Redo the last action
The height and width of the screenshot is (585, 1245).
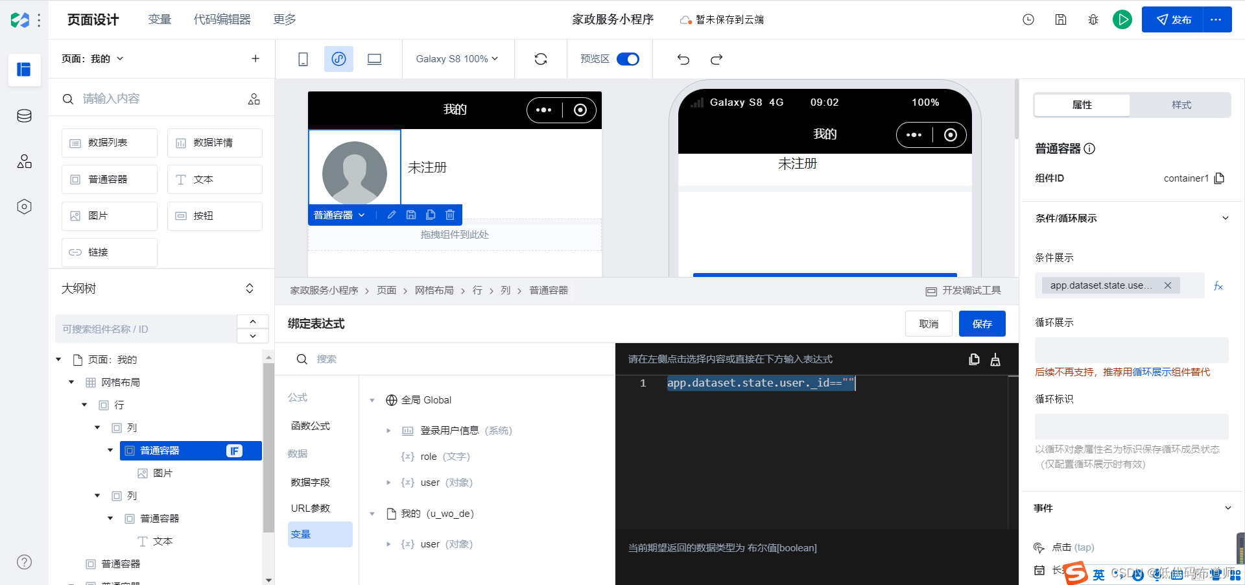(717, 59)
